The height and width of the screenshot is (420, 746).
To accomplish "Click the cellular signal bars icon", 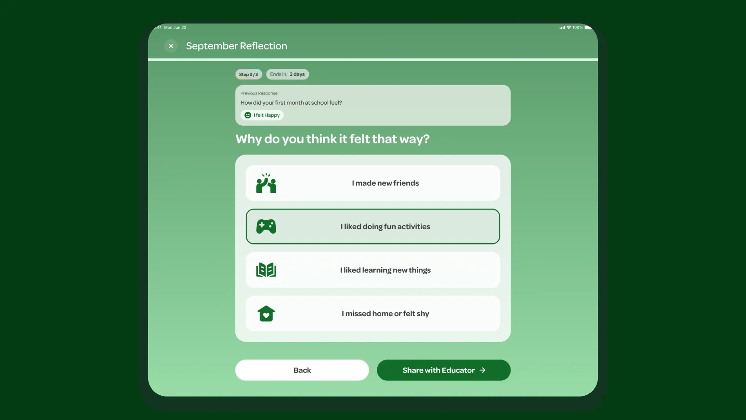I will click(562, 27).
